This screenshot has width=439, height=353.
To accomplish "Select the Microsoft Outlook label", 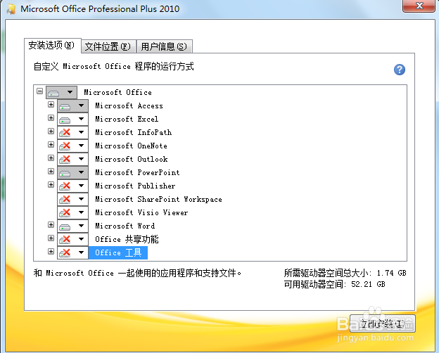I will (132, 160).
